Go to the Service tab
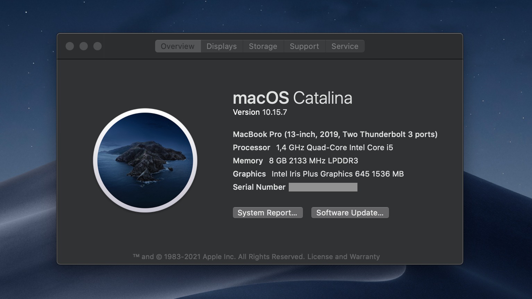This screenshot has height=299, width=532. pyautogui.click(x=345, y=46)
